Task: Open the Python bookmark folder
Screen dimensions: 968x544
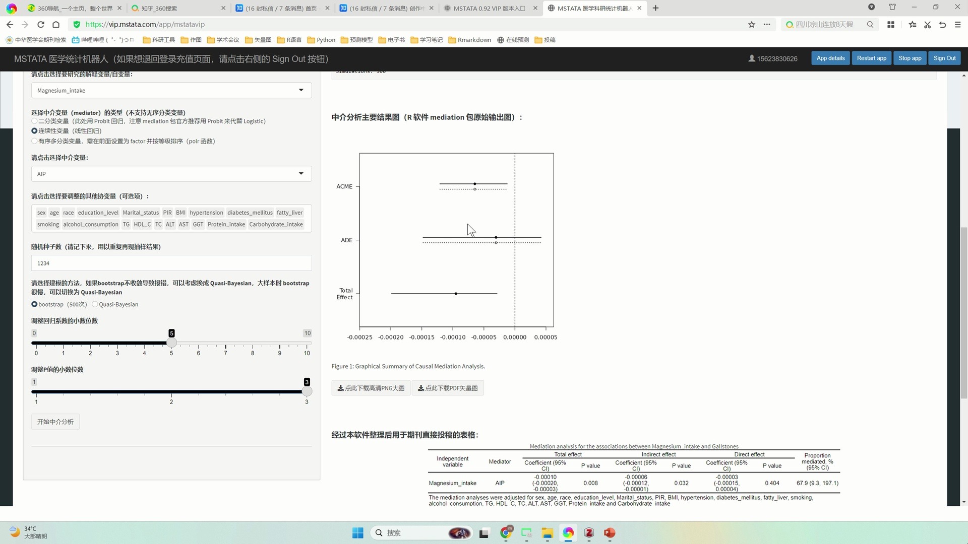Action: [321, 40]
